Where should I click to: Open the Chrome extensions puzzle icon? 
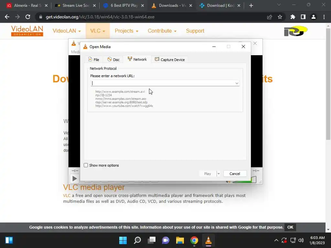point(293,17)
